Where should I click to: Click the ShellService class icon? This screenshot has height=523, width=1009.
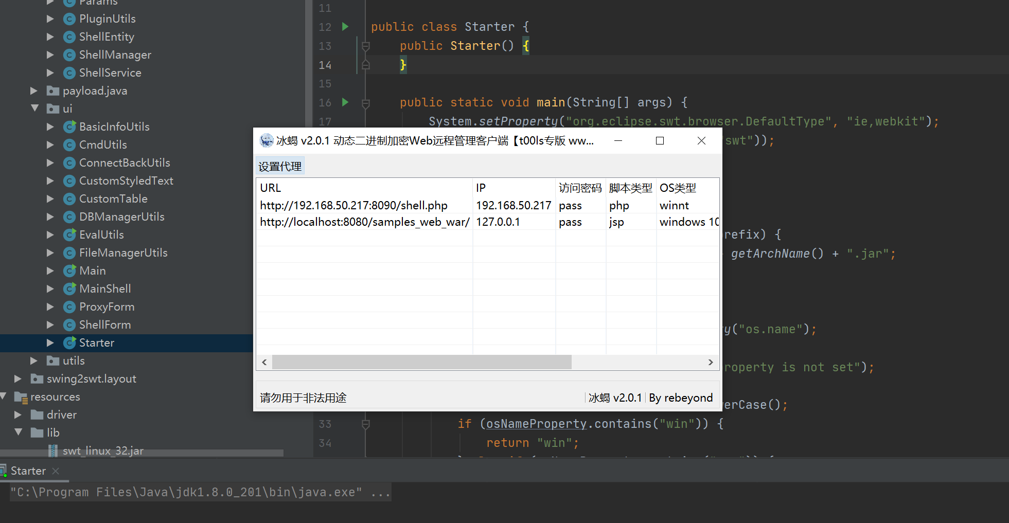click(69, 73)
